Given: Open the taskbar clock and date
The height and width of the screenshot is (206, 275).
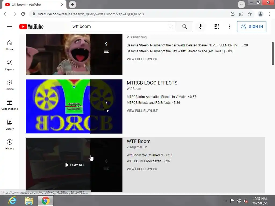Looking at the screenshot, I should click(260, 201).
